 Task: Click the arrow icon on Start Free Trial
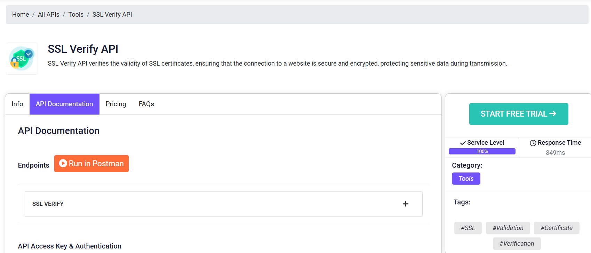tap(553, 114)
